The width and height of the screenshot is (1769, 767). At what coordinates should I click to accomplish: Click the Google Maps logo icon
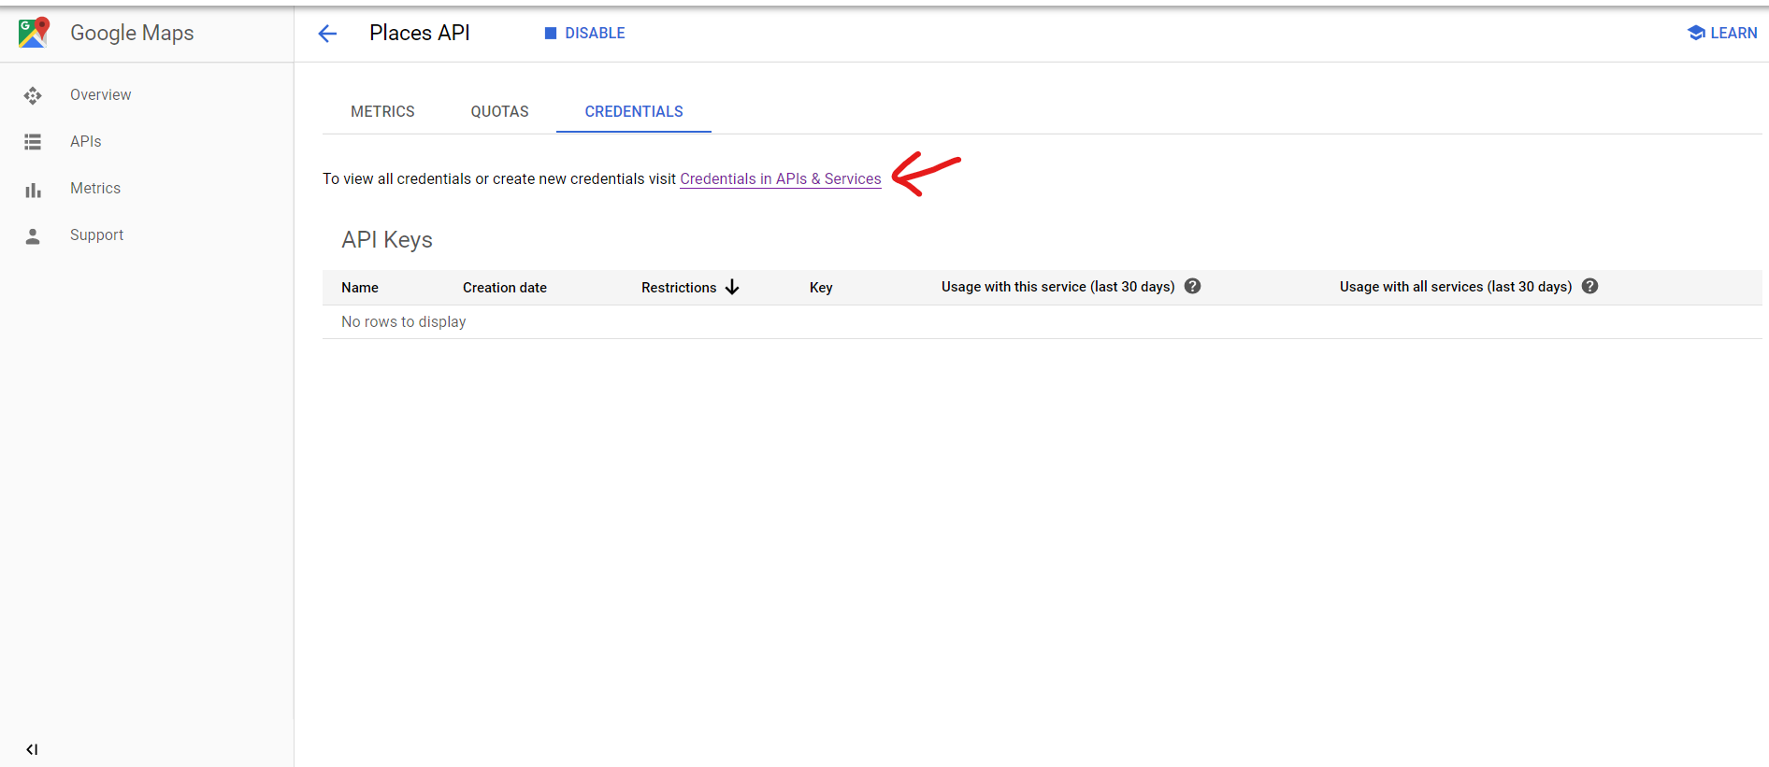click(x=34, y=33)
